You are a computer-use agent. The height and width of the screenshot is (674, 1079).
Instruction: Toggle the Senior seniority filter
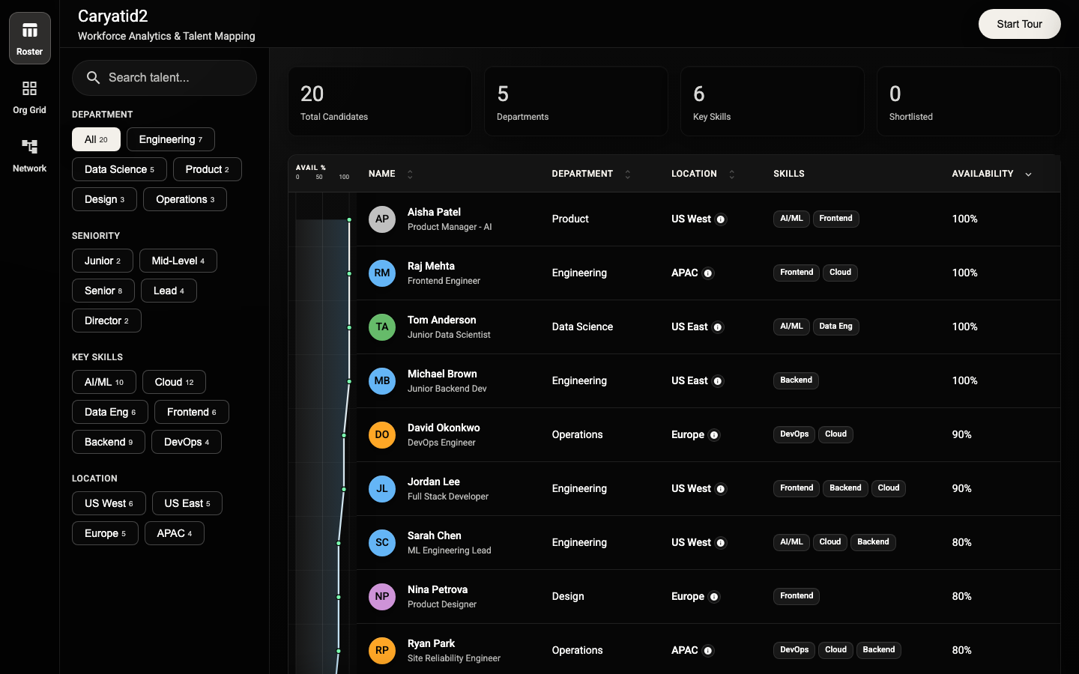coord(103,291)
